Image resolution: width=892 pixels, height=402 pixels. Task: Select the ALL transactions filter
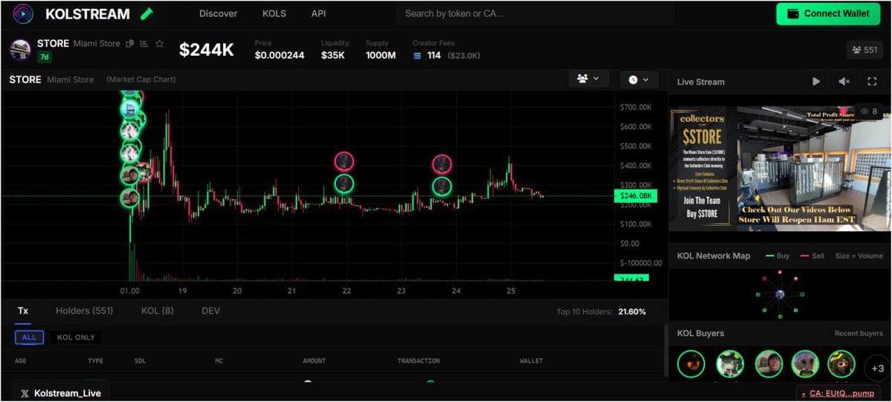tap(29, 337)
